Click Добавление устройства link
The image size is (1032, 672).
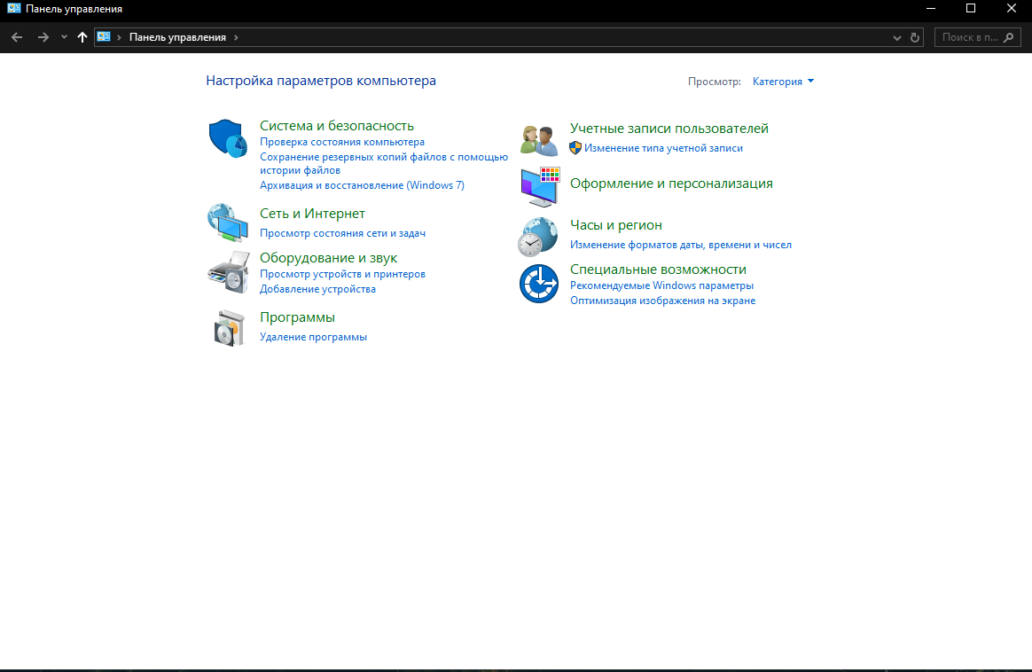318,290
